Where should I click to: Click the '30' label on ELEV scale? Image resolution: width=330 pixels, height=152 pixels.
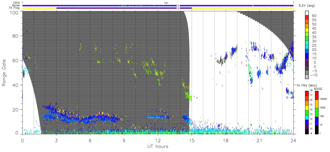pyautogui.click(x=314, y=41)
